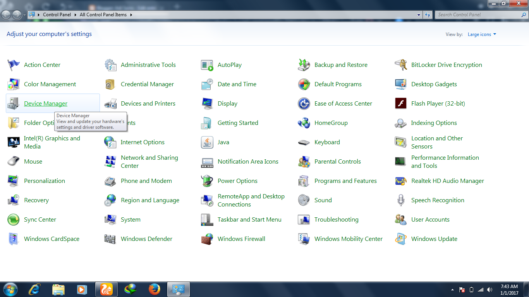Click the Internet Options globe icon
The height and width of the screenshot is (297, 529).
[x=110, y=142]
